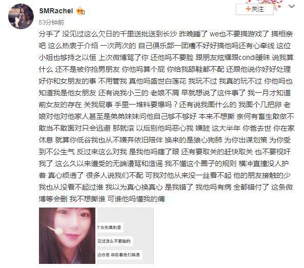
Task: Open the selfie photo thumbnail
Action: click(x=67, y=236)
